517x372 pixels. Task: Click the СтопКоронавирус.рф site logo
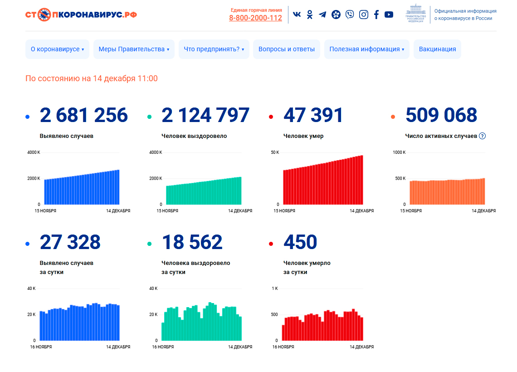click(81, 15)
